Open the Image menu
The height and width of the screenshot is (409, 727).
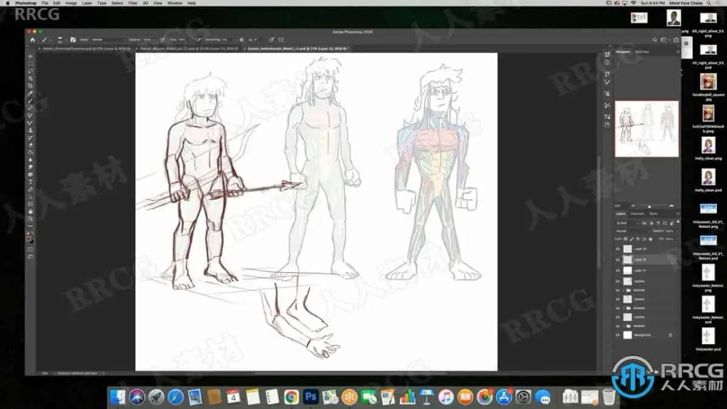click(71, 3)
